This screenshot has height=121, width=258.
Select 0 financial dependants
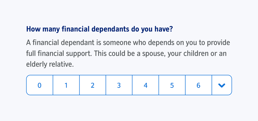pyautogui.click(x=40, y=85)
